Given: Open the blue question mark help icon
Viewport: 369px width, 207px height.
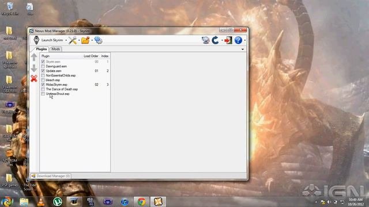Looking at the screenshot, I should pos(238,40).
